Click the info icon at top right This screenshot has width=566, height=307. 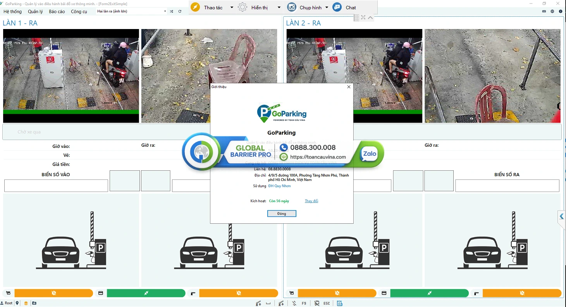[561, 11]
